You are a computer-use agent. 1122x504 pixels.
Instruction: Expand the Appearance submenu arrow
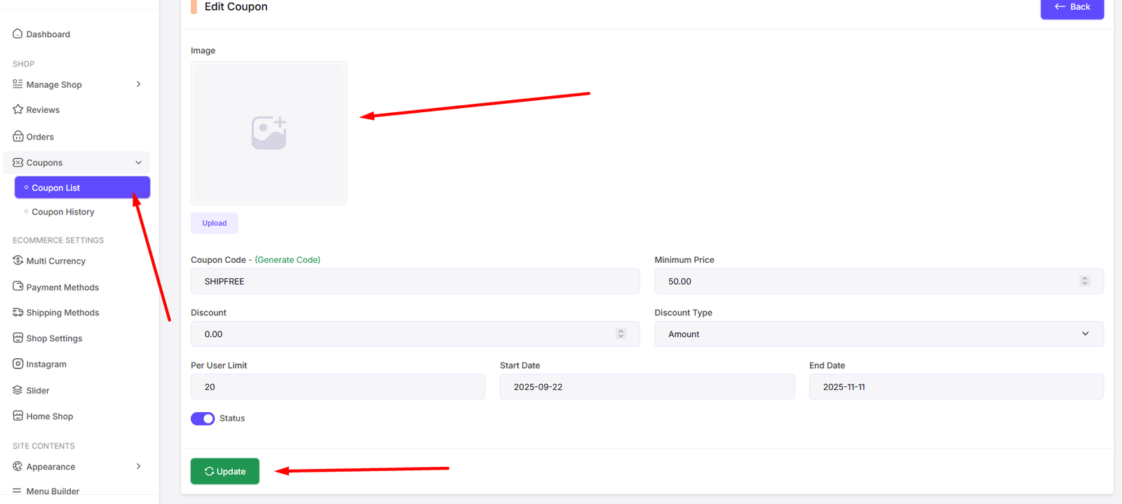[x=138, y=466]
